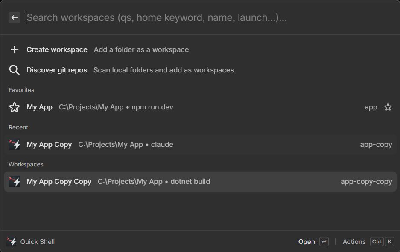The height and width of the screenshot is (252, 400).
Task: Click the back arrow button
Action: (x=14, y=17)
